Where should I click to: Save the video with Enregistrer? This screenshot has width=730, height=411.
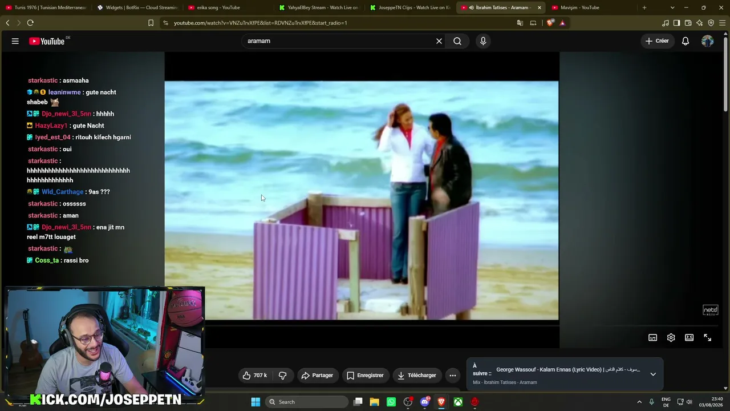[365, 375]
